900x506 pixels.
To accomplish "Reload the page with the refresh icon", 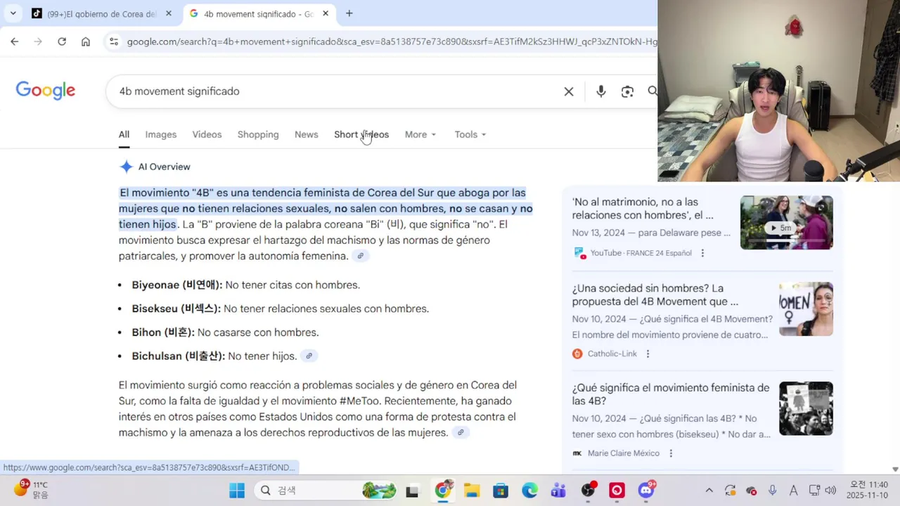I will (62, 41).
